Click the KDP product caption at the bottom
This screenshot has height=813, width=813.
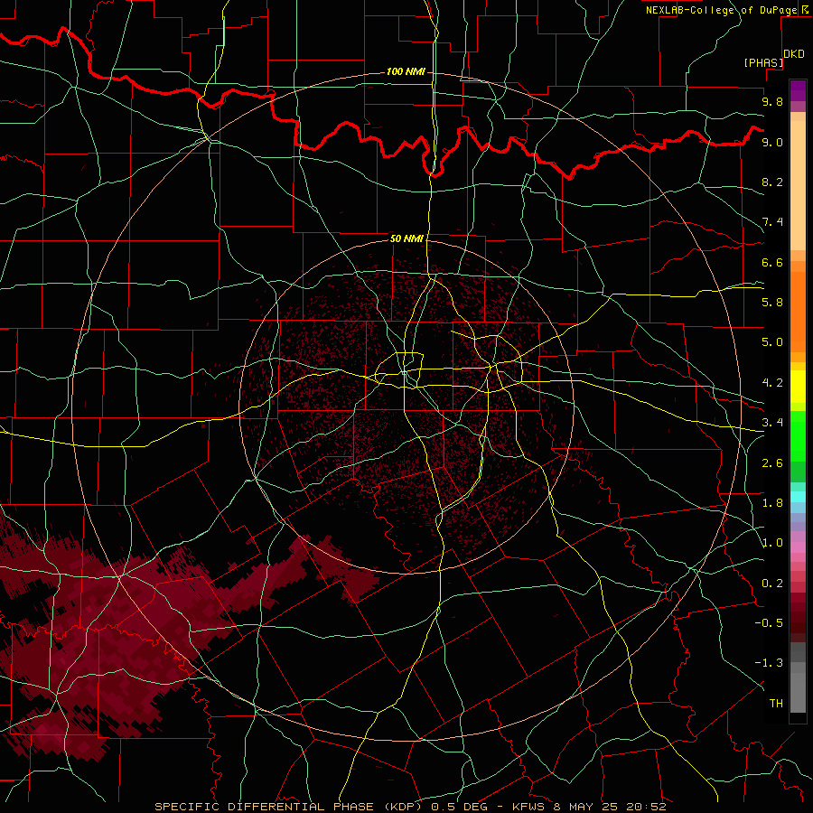pos(410,807)
